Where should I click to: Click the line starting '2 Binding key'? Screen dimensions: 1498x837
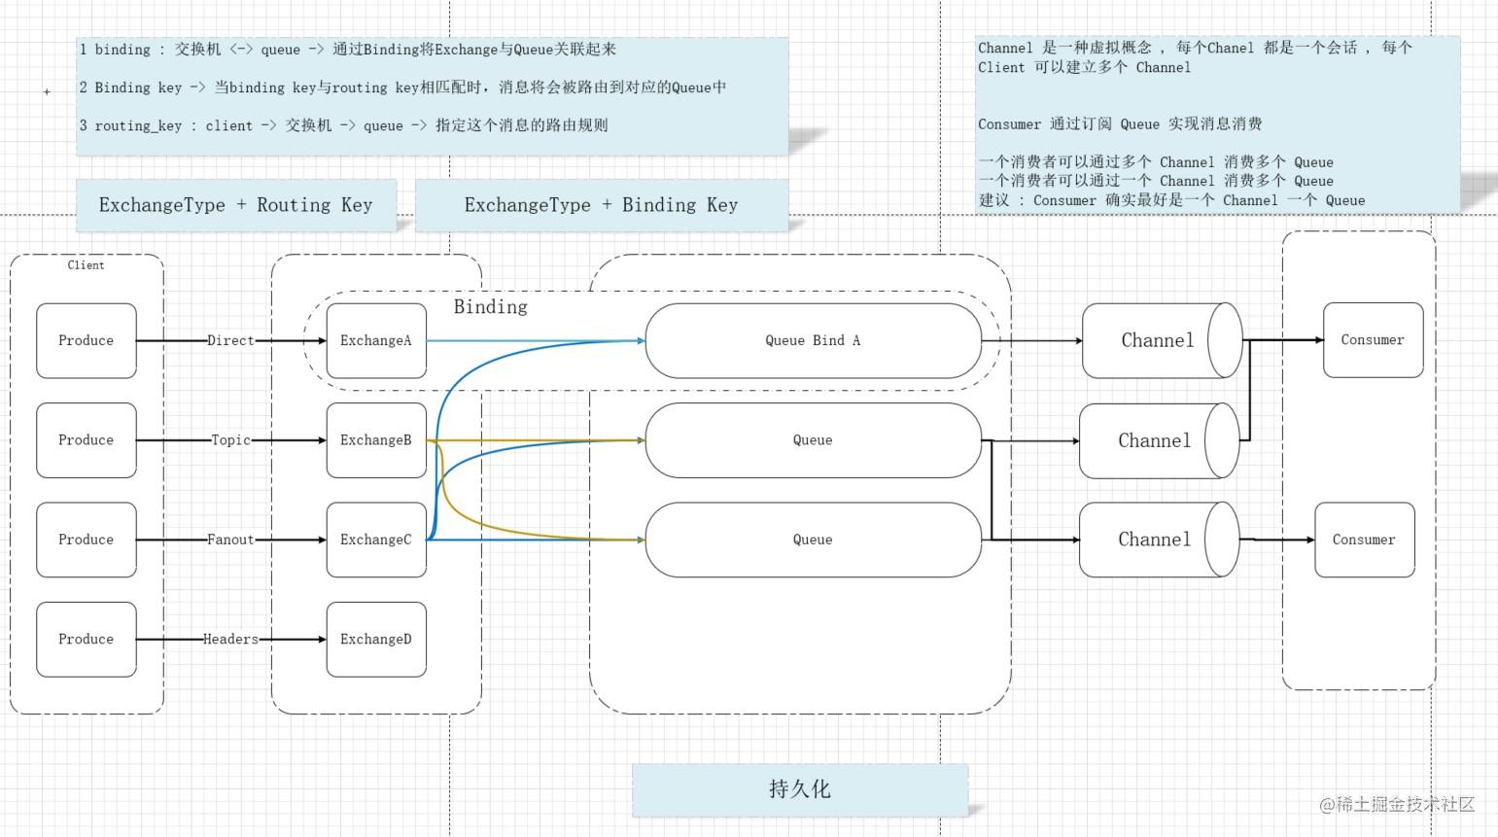click(x=403, y=87)
